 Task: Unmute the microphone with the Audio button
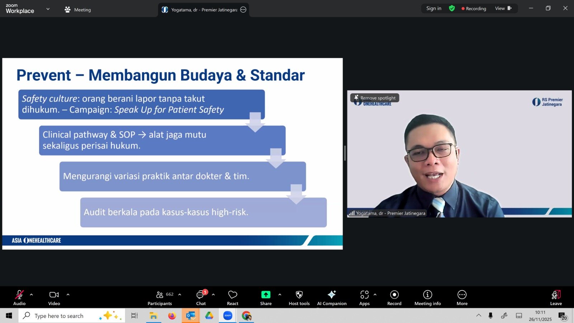[x=19, y=298]
